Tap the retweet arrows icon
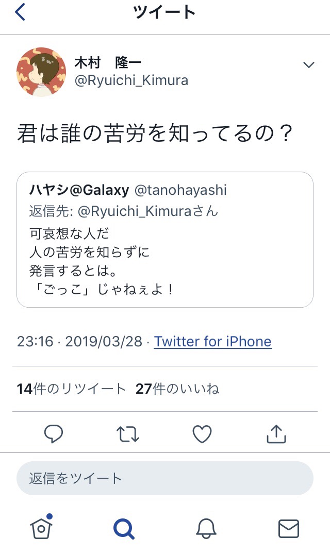 tap(127, 434)
